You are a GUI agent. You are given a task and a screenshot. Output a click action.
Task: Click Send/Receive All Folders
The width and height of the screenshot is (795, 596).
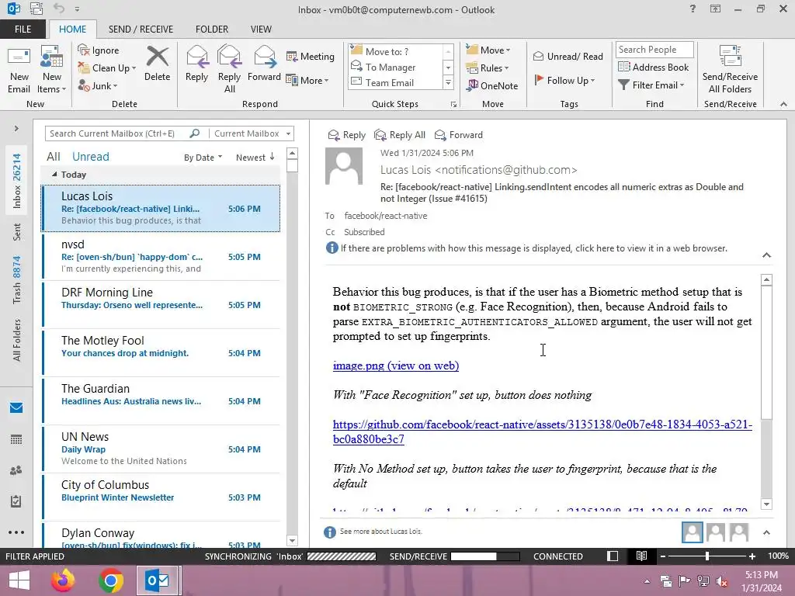point(730,69)
